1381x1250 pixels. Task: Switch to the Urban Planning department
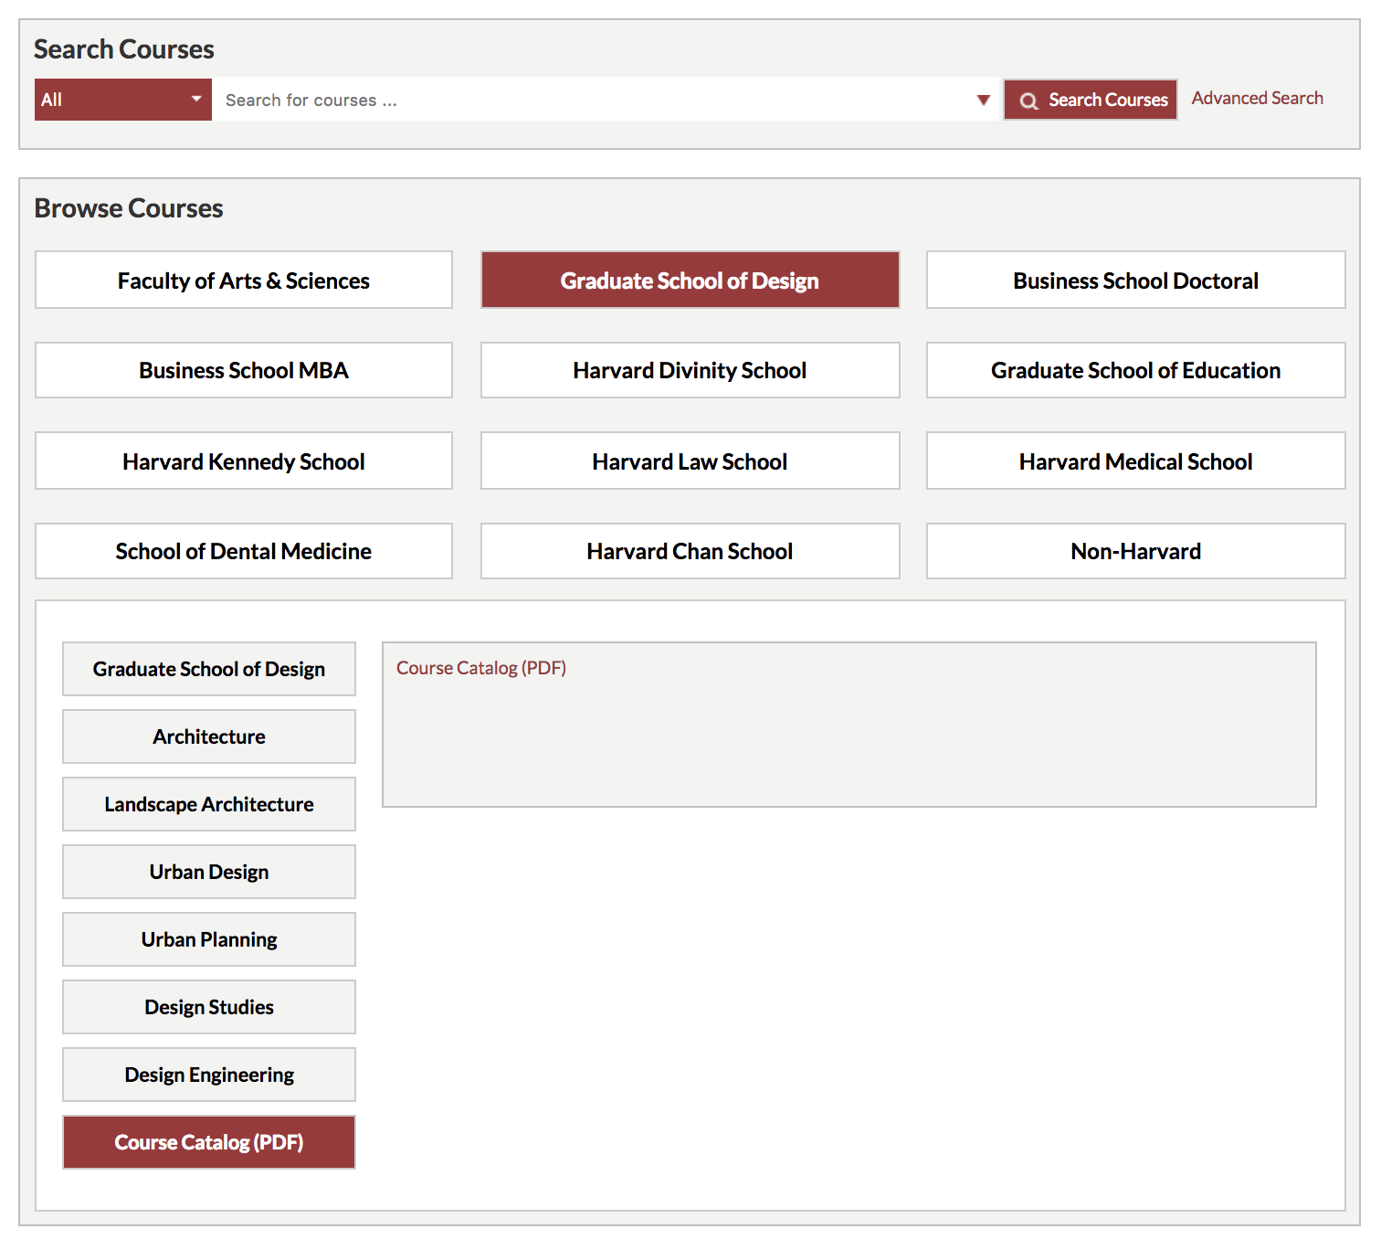pos(209,939)
